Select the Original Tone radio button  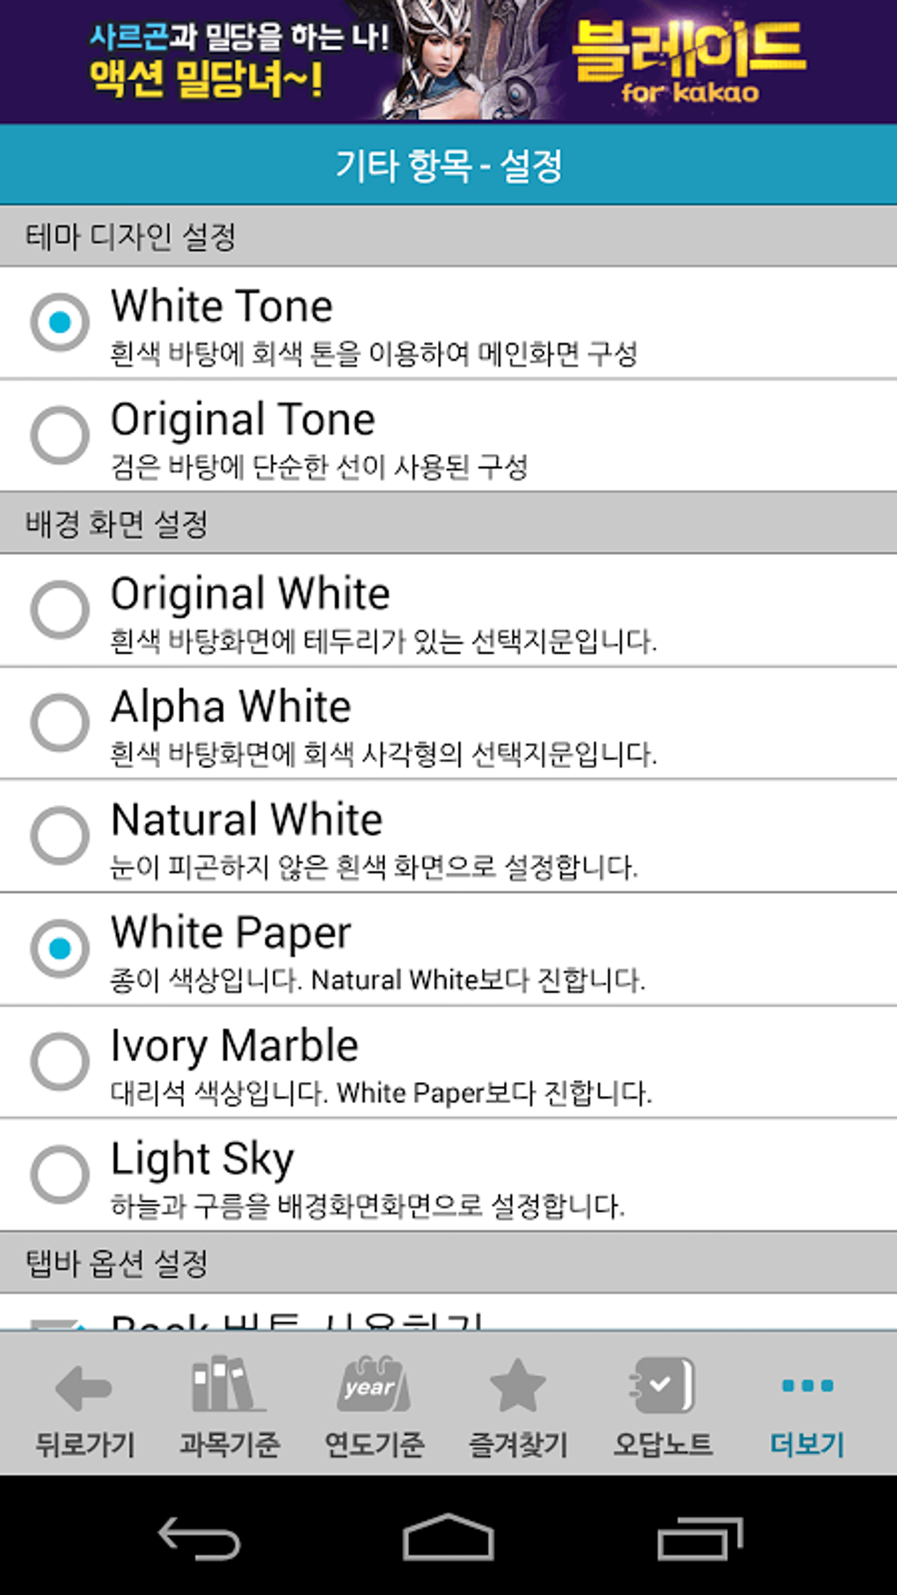tap(60, 435)
